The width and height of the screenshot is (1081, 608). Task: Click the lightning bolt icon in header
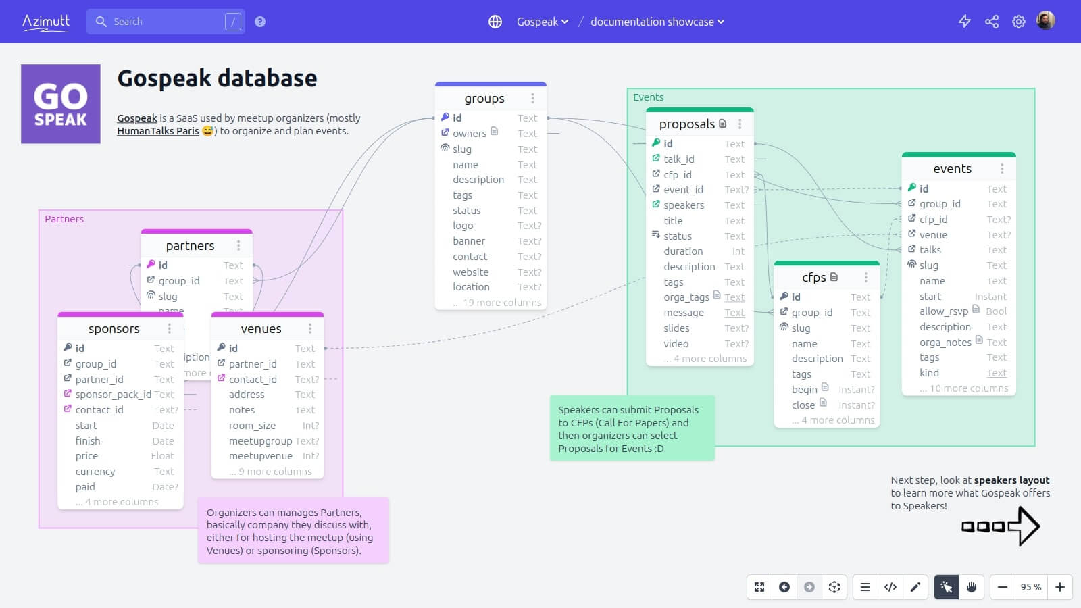(965, 22)
